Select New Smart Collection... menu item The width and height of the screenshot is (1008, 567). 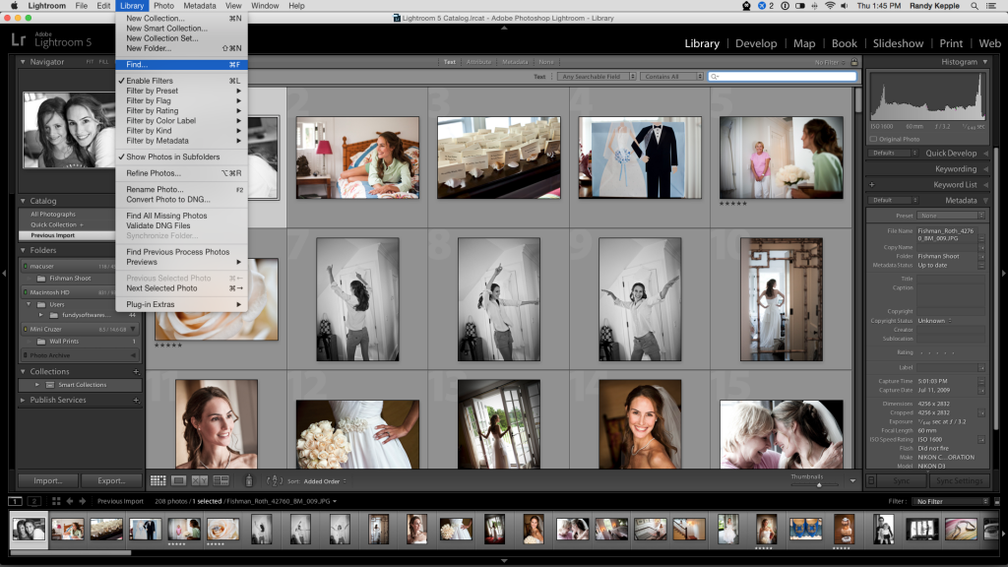pos(181,29)
